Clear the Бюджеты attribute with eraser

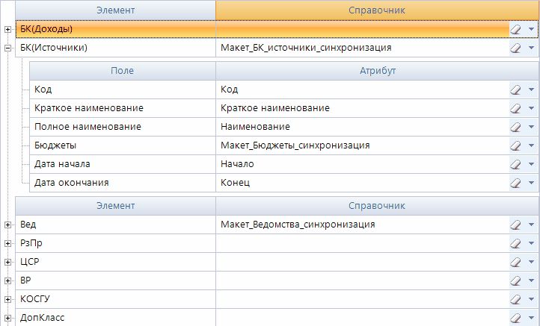pyautogui.click(x=515, y=145)
